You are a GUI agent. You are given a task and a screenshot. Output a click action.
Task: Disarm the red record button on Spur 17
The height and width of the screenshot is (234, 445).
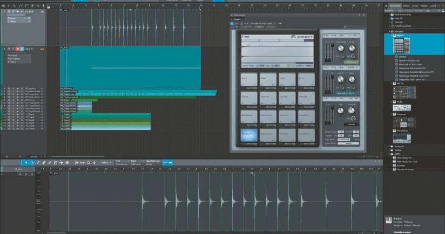pos(18,49)
